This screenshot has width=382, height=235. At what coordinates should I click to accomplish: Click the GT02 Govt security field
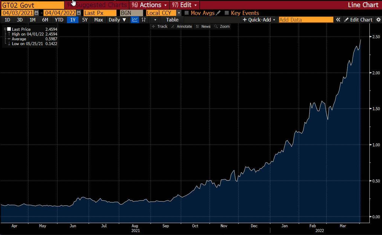point(32,5)
